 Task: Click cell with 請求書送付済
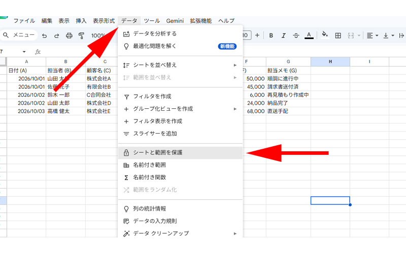click(x=288, y=87)
